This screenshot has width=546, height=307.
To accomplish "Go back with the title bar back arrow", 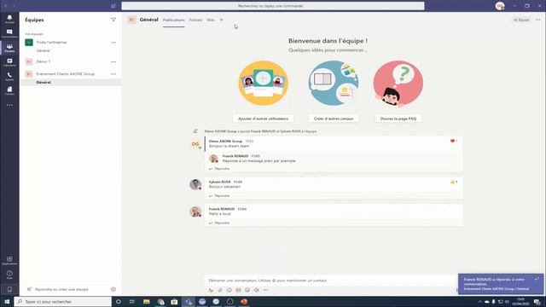I will point(6,6).
